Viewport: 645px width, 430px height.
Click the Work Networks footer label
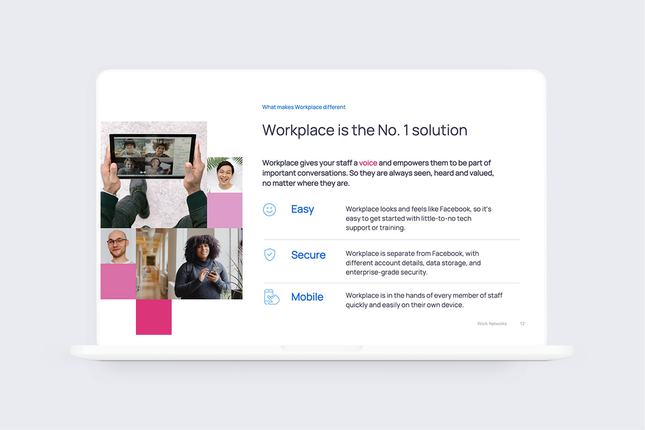[x=492, y=323]
